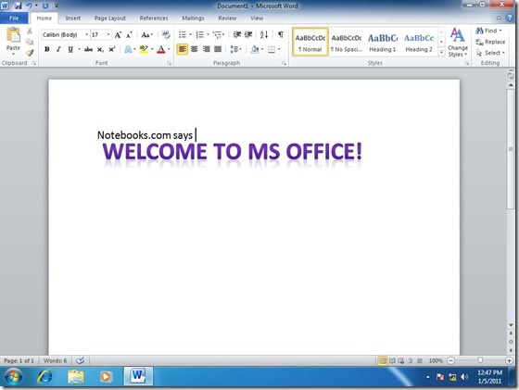Toggle Italic formatting
The width and height of the screenshot is (519, 390).
click(58, 49)
